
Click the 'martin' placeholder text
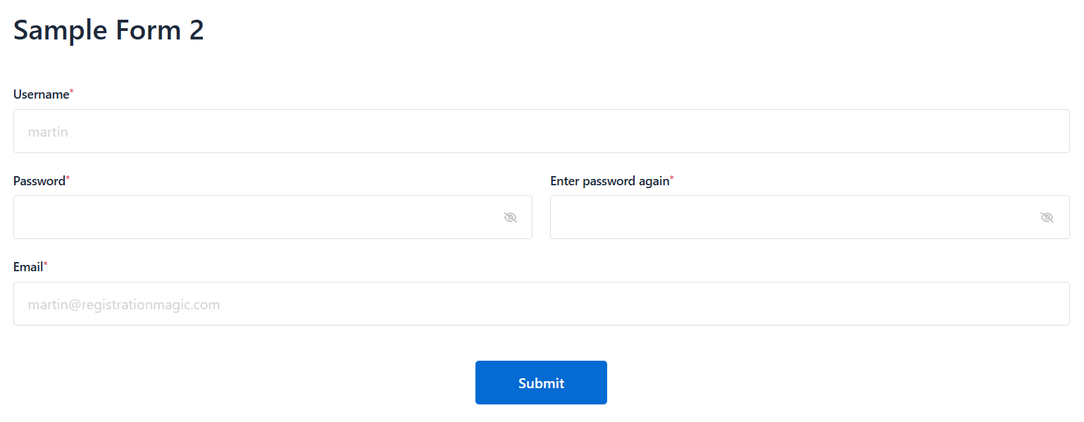click(x=48, y=132)
